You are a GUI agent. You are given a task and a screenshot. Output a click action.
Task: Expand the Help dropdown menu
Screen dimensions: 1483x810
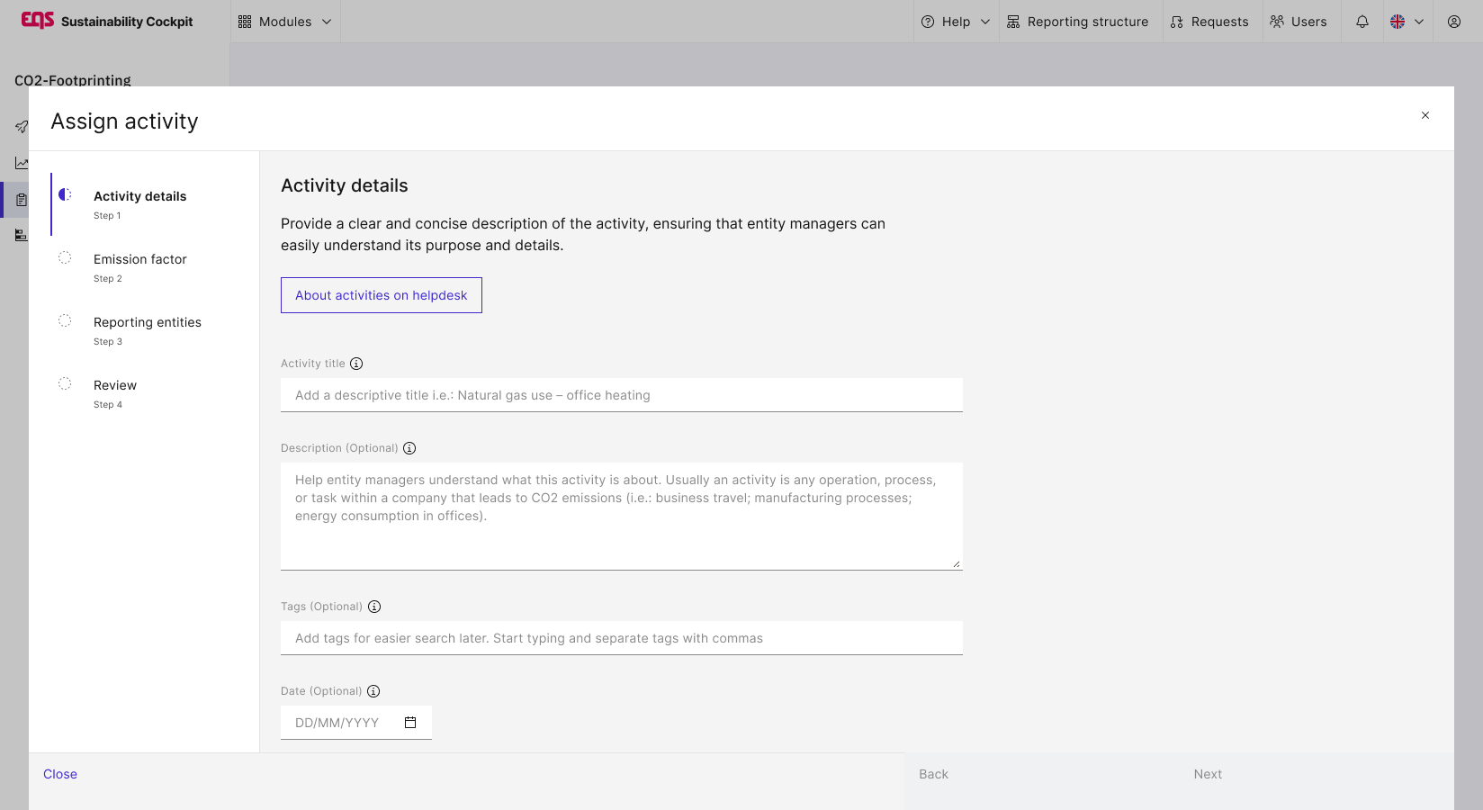956,22
